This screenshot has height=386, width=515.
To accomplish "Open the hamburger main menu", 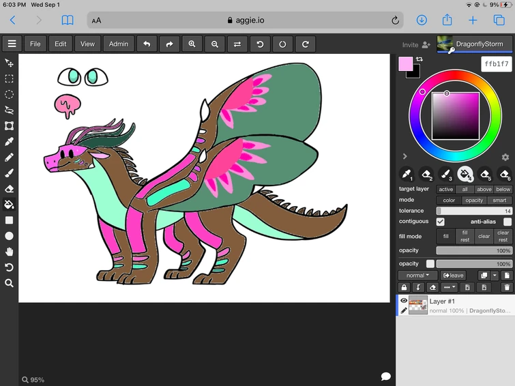I will 12,44.
